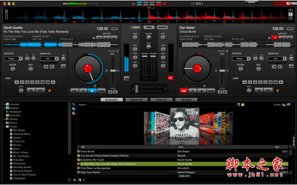Click the right deck BPM tap button
This screenshot has width=297, height=185.
pos(290,29)
